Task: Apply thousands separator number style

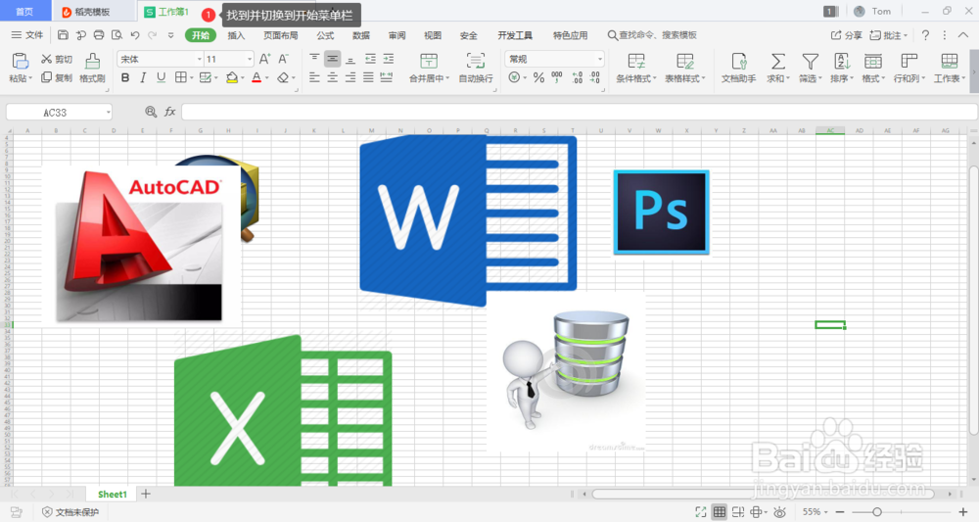Action: [557, 78]
